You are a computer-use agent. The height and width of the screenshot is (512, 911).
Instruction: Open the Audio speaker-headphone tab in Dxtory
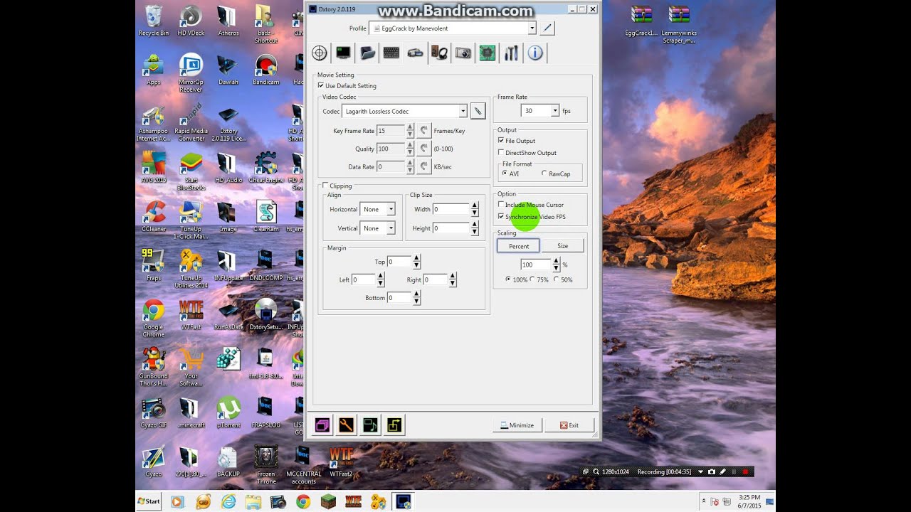pos(439,53)
